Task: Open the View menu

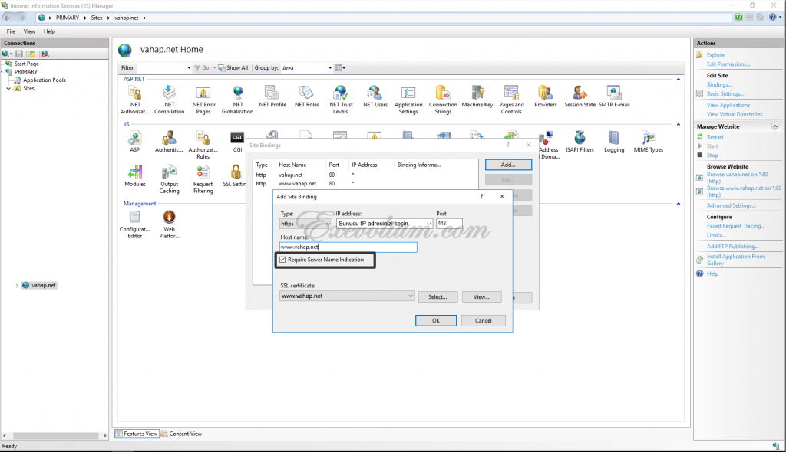Action: point(29,31)
